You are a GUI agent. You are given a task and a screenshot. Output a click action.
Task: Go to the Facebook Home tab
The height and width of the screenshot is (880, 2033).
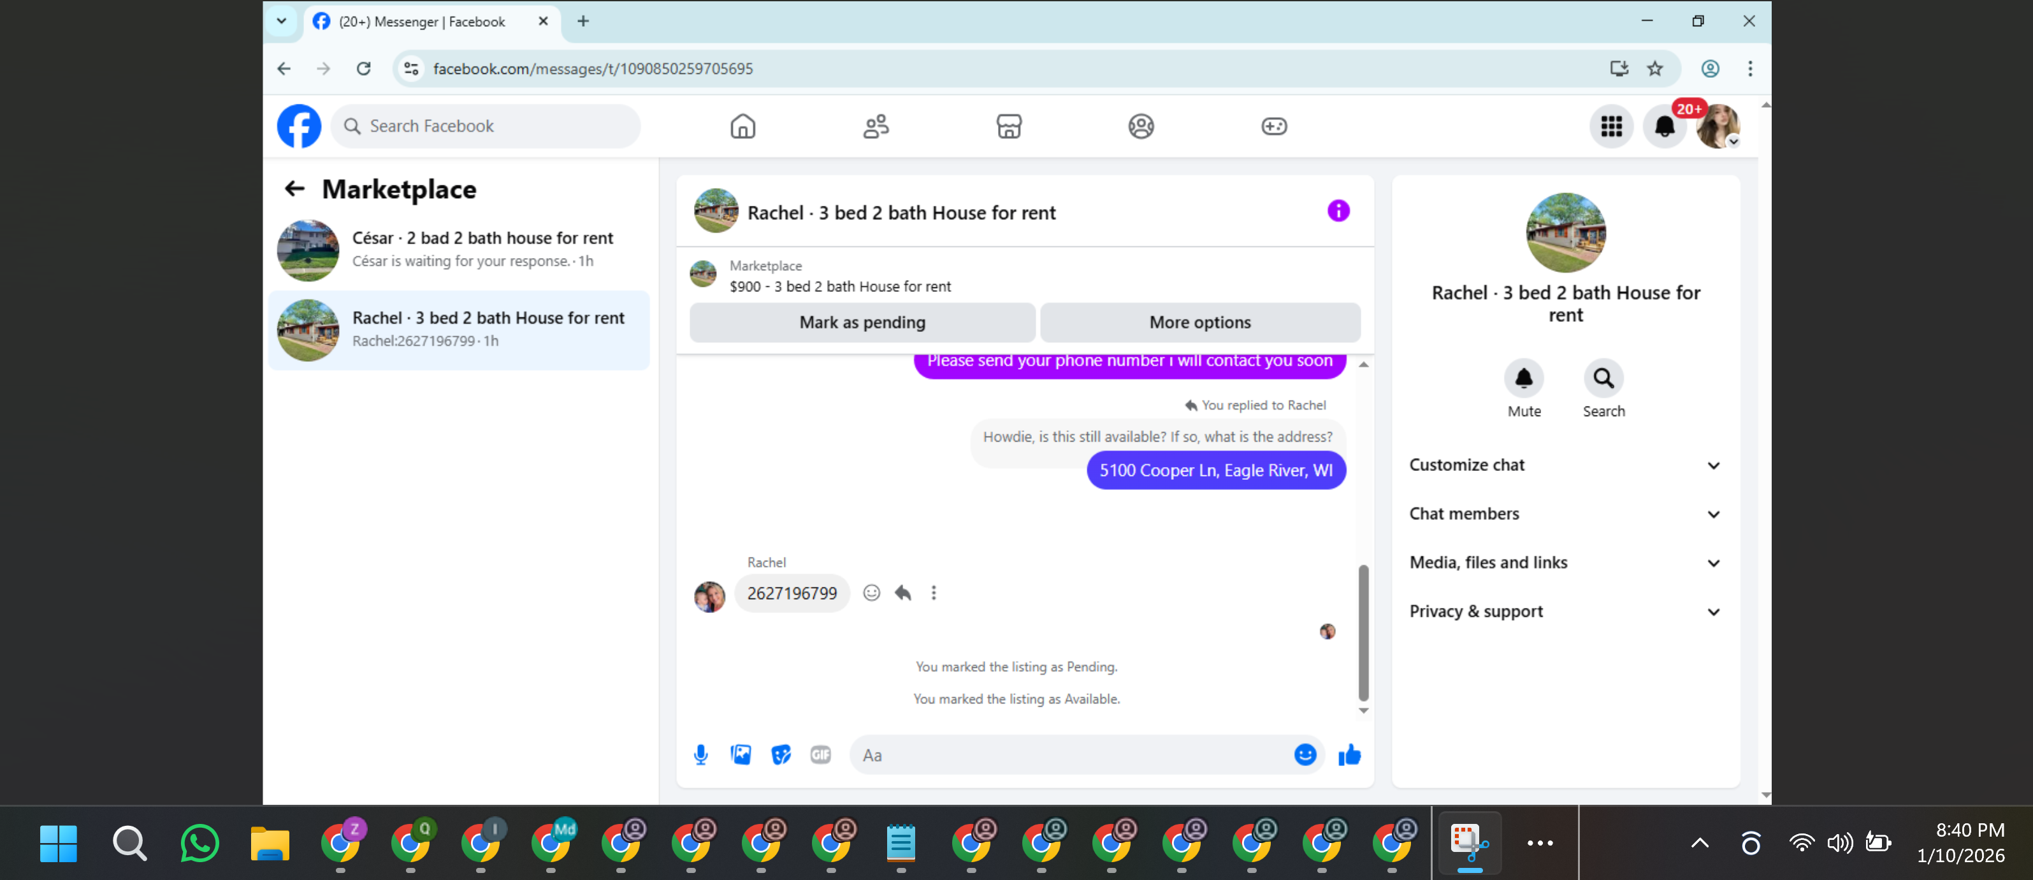point(742,126)
